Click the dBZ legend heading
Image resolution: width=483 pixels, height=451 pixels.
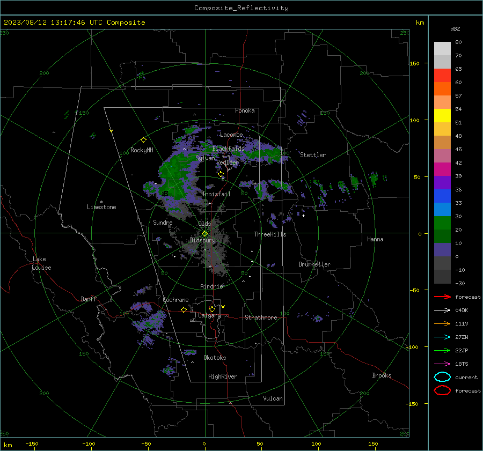point(455,28)
